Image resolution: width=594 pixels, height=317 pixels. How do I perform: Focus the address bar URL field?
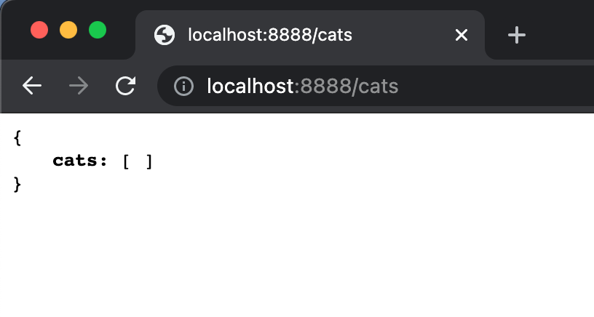click(376, 86)
